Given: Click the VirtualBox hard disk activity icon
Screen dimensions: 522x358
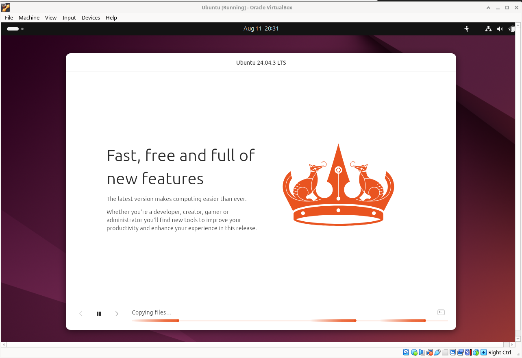Looking at the screenshot, I should tap(406, 352).
